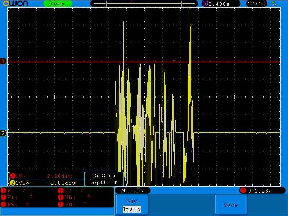Click the OWON logo
288x216 pixels.
pos(15,4)
